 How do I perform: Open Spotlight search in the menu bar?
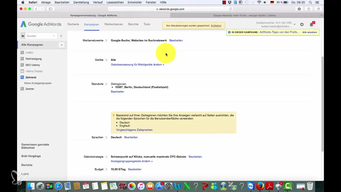[310, 2]
